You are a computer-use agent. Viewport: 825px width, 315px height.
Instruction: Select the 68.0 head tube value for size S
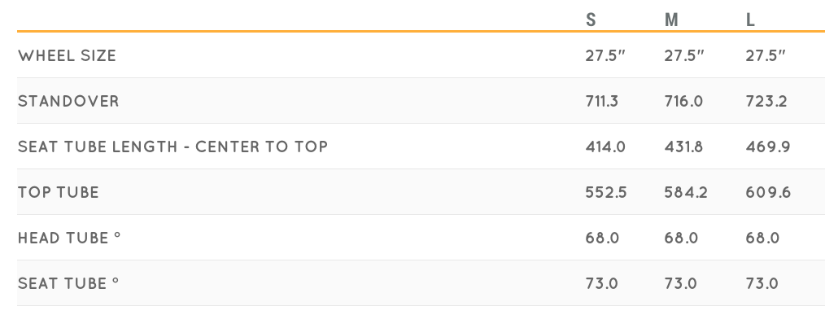point(602,238)
